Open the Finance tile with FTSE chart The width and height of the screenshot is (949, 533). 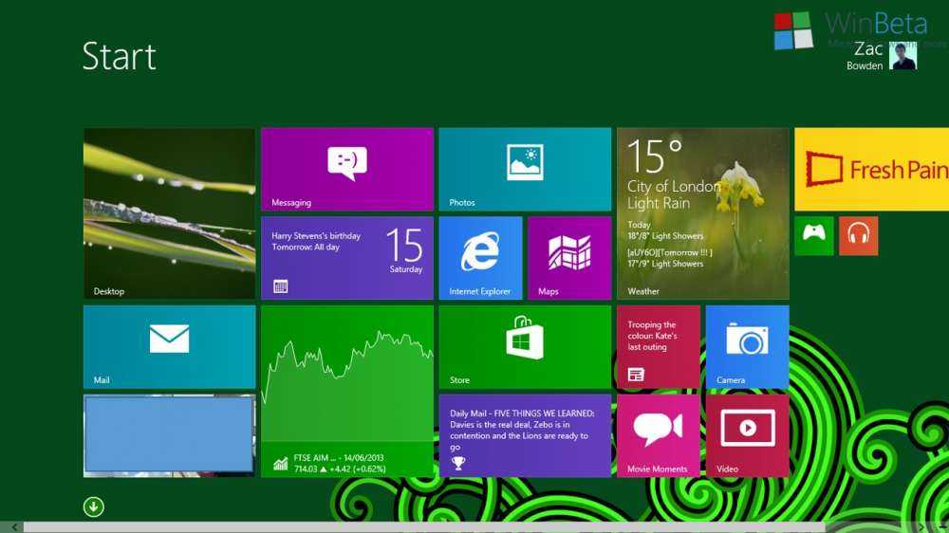point(347,392)
